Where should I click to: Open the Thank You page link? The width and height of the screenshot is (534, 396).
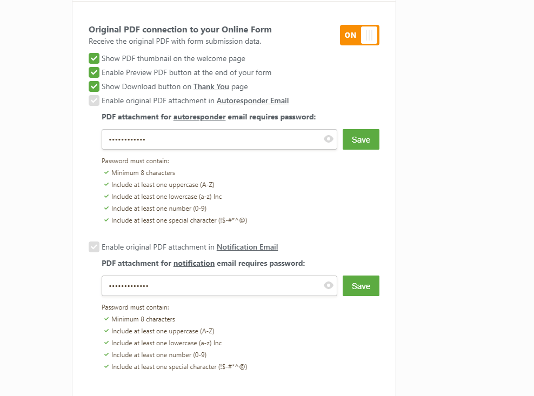(x=211, y=86)
